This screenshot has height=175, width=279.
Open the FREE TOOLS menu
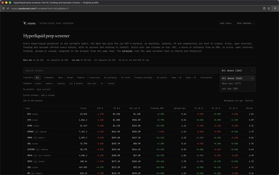coord(226,23)
